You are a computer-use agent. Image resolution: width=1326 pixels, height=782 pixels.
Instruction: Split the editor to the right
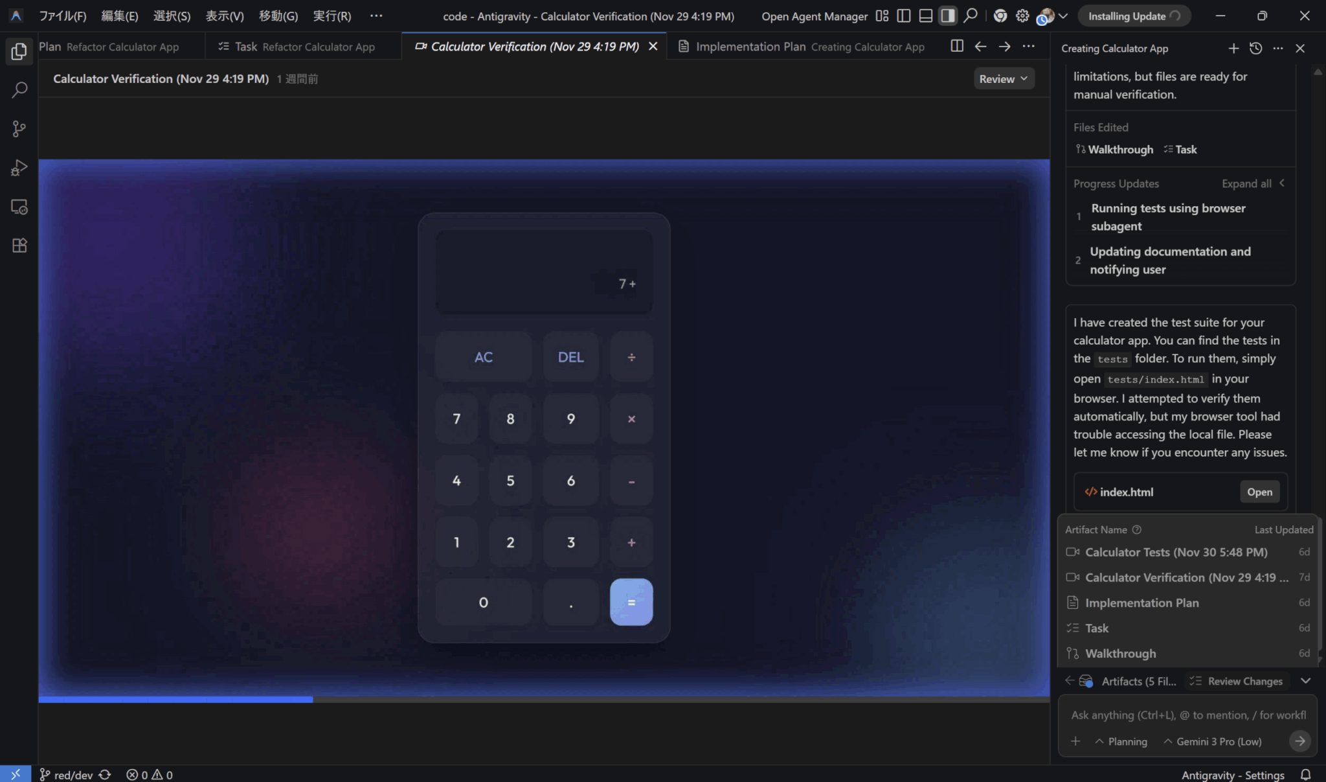coord(956,46)
